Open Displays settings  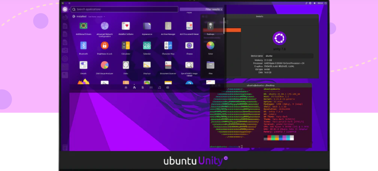[147, 65]
